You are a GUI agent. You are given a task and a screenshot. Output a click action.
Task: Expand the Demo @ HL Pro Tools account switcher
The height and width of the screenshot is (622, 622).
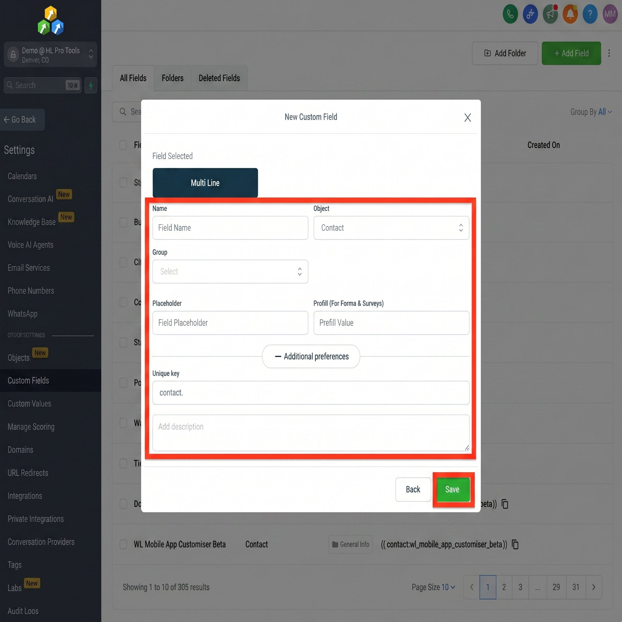click(x=50, y=54)
